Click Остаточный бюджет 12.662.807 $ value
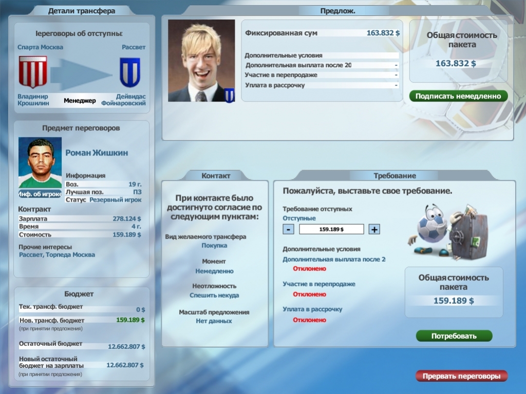The width and height of the screenshot is (526, 394). point(126,346)
